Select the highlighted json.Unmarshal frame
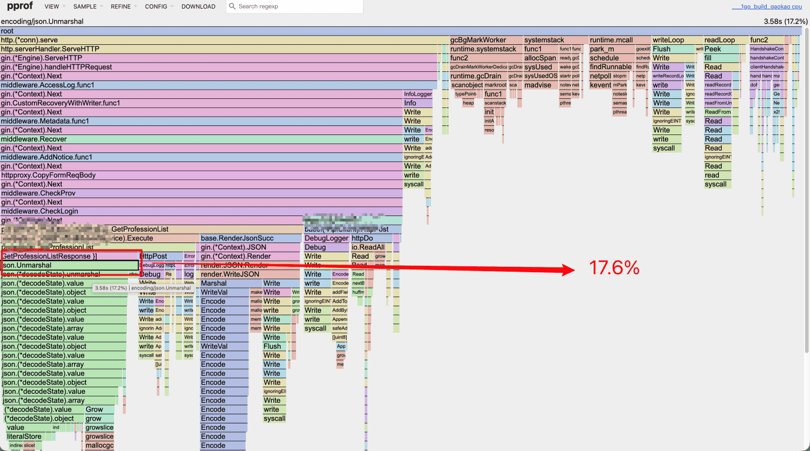Screen dimensions: 810x451 (x=70, y=265)
